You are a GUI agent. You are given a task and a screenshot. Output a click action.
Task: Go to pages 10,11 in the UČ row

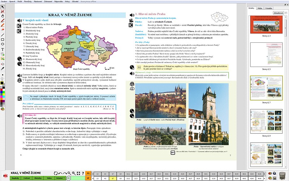click(x=128, y=178)
